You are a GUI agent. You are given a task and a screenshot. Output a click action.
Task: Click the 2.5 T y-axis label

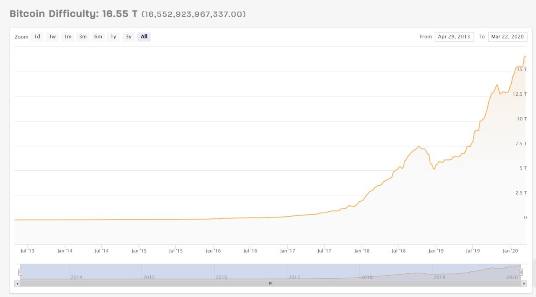click(x=521, y=193)
